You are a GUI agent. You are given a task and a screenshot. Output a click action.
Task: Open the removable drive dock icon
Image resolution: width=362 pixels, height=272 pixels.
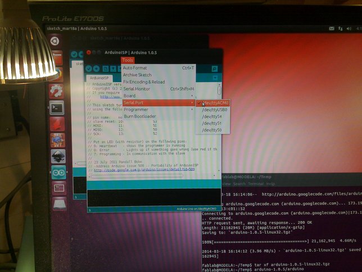pyautogui.click(x=60, y=203)
